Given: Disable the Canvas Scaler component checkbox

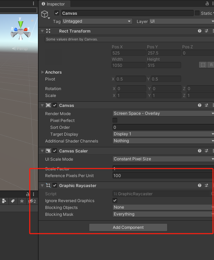Looking at the screenshot, I should 55,151.
